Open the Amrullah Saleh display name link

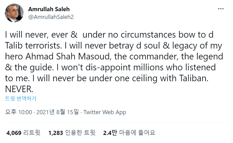pyautogui.click(x=49, y=9)
